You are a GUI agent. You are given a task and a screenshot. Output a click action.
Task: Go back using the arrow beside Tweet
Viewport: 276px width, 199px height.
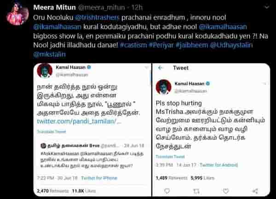tap(160, 68)
